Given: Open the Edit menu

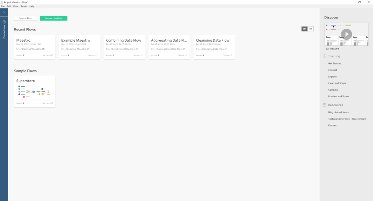Looking at the screenshot, I should [9, 6].
